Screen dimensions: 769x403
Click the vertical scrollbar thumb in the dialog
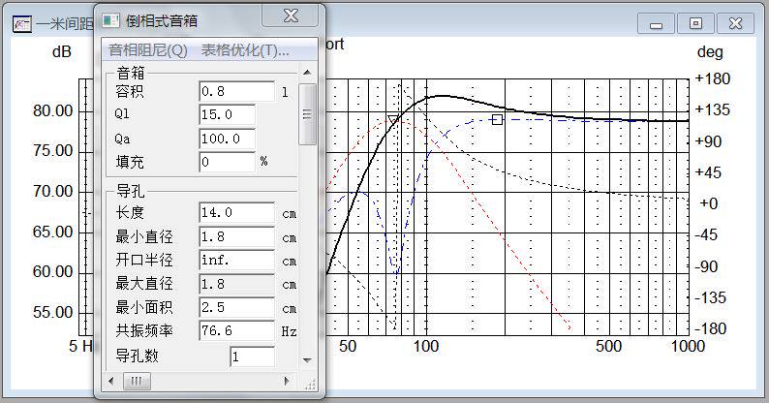pos(308,113)
